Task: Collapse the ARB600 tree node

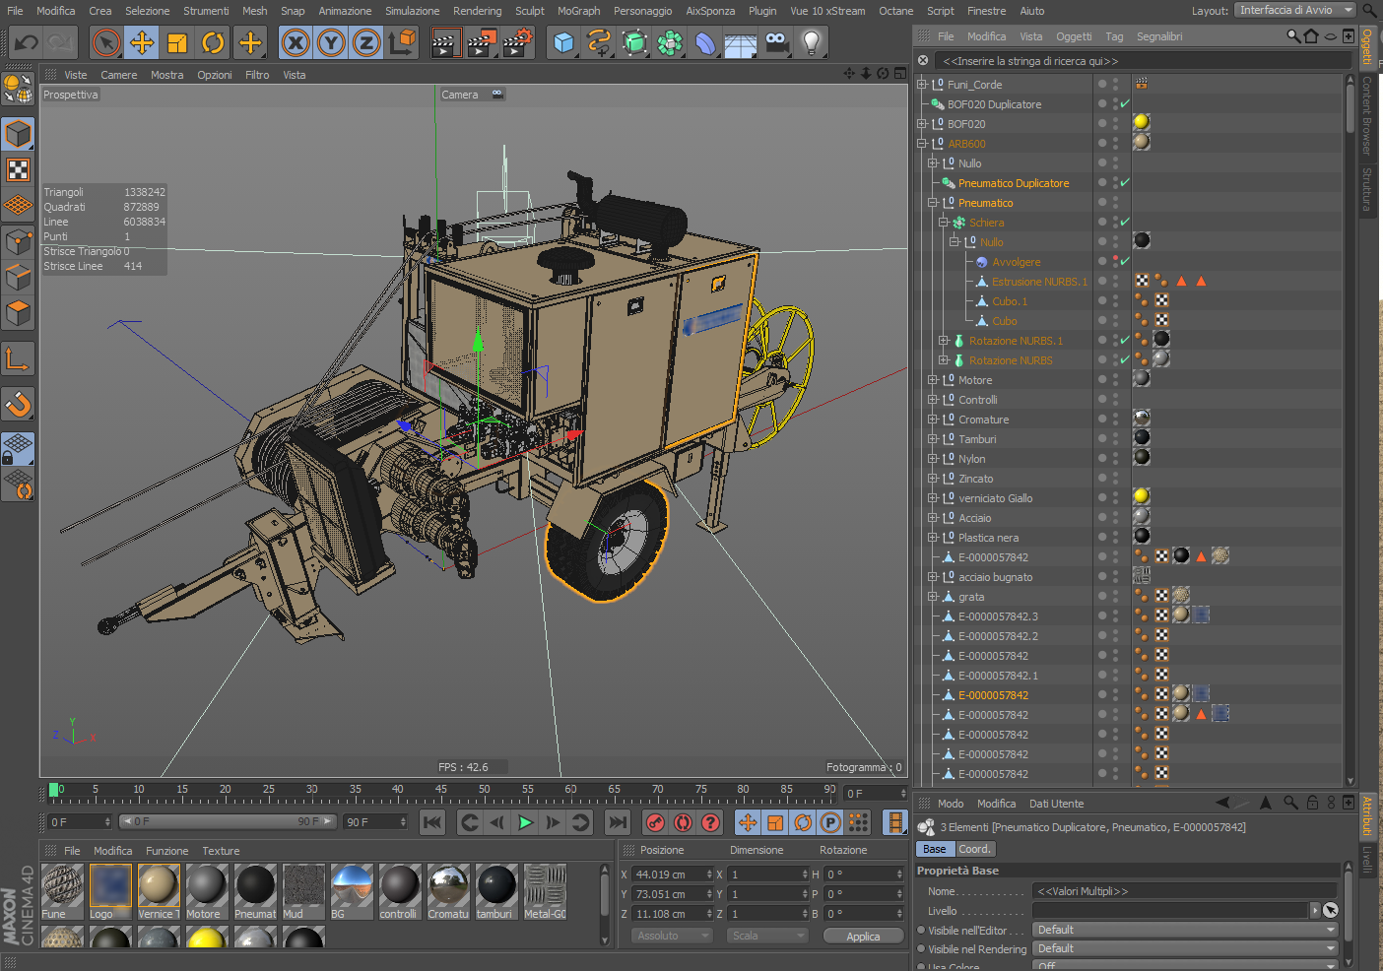Action: pyautogui.click(x=922, y=144)
